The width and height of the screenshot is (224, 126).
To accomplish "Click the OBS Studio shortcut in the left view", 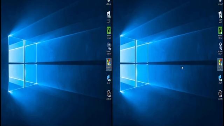I will (109, 93).
